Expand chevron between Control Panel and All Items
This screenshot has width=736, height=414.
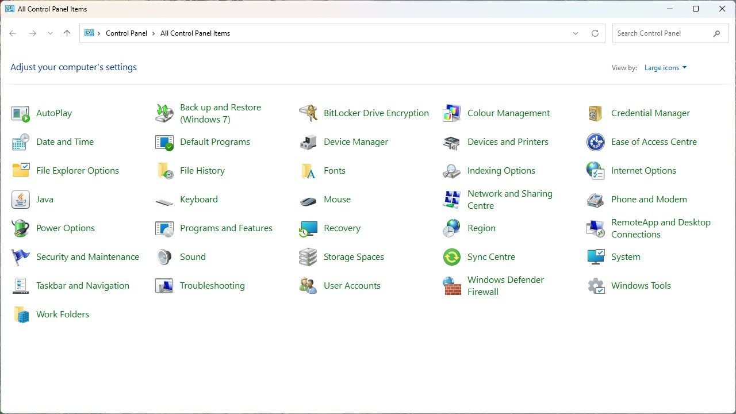click(x=154, y=33)
